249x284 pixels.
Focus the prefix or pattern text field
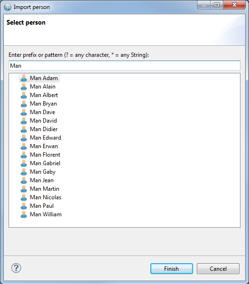coord(124,66)
